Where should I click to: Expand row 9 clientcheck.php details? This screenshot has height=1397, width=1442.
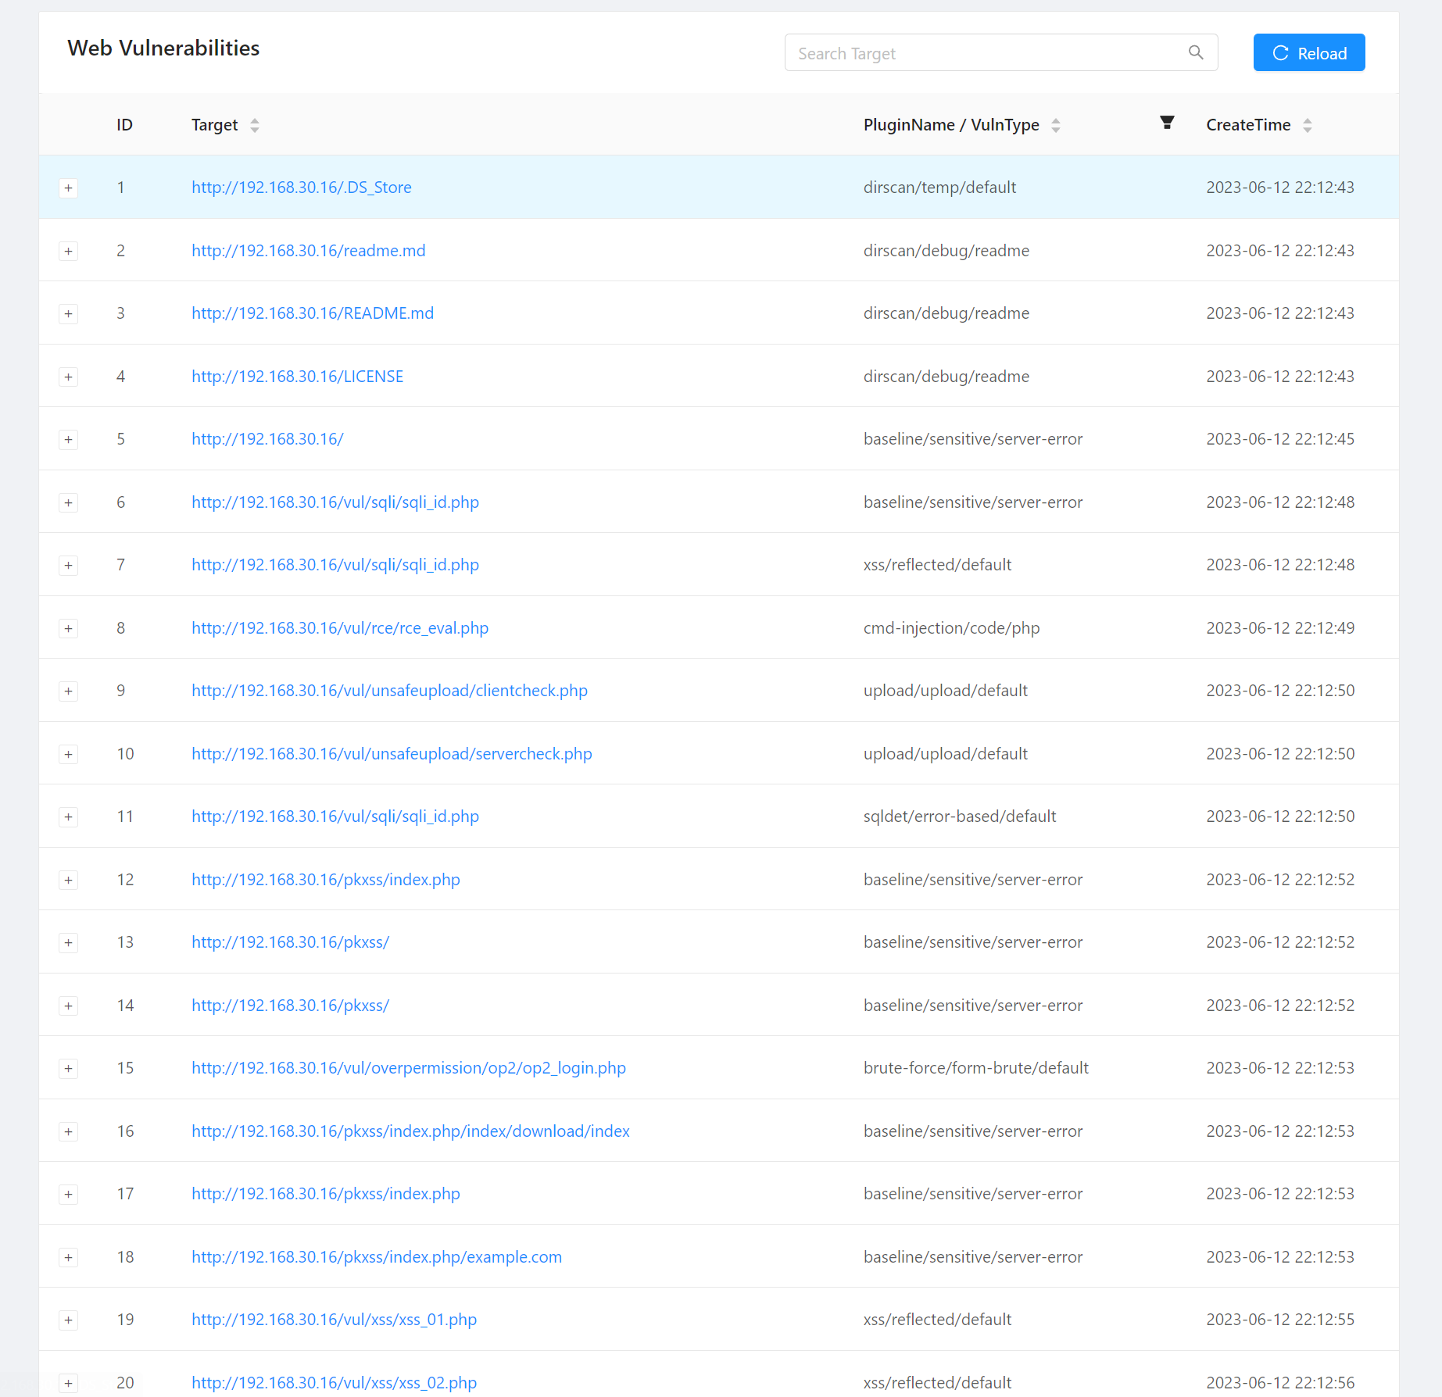(x=69, y=691)
